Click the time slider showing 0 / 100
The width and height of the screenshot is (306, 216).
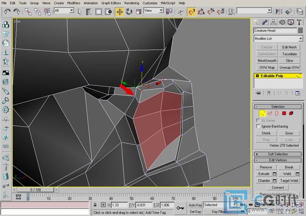coord(35,190)
